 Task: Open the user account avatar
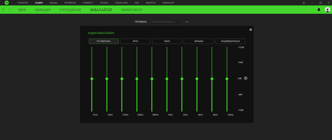click(x=327, y=10)
